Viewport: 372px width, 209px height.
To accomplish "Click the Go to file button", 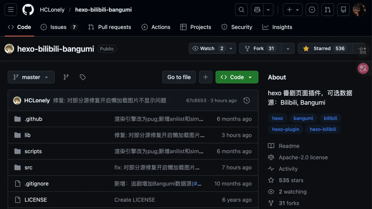I will [x=179, y=77].
